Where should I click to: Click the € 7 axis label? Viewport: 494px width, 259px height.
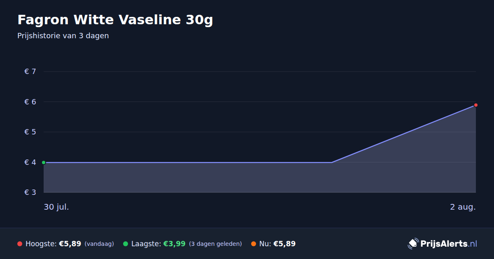(30, 72)
